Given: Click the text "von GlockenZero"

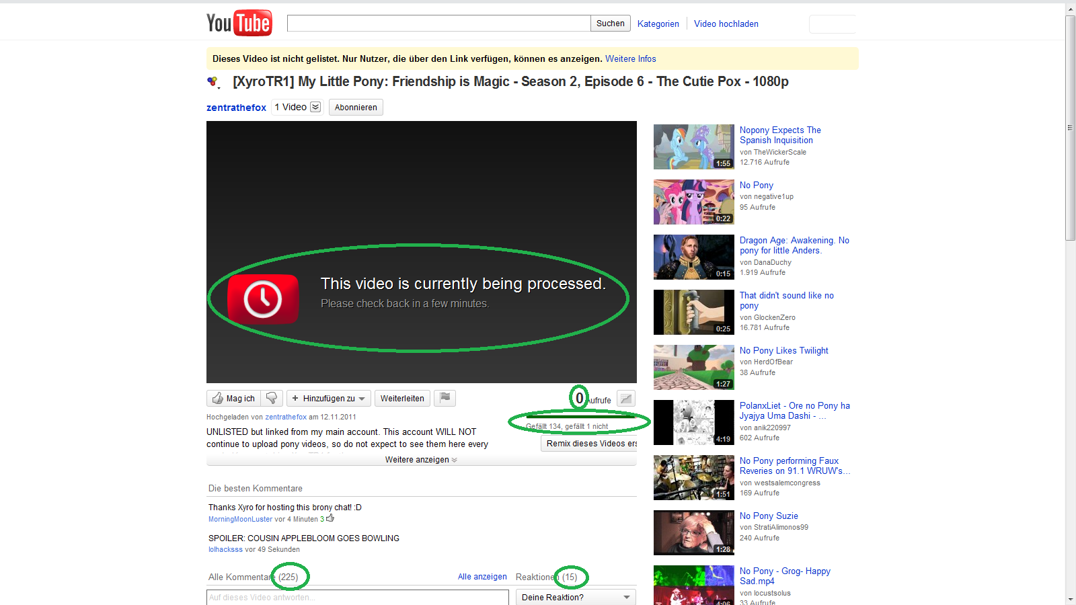Looking at the screenshot, I should point(767,317).
